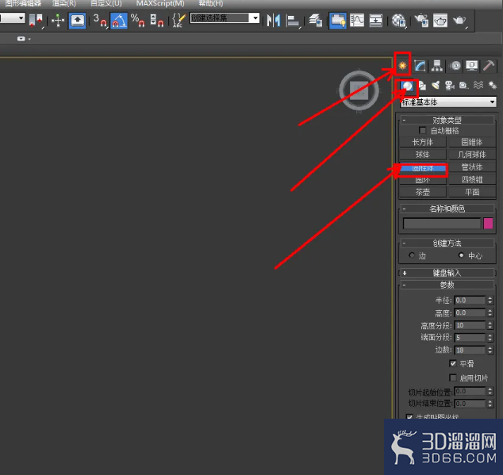Switch to the Modify panel tab
Screen dimensions: 503x475
point(420,66)
